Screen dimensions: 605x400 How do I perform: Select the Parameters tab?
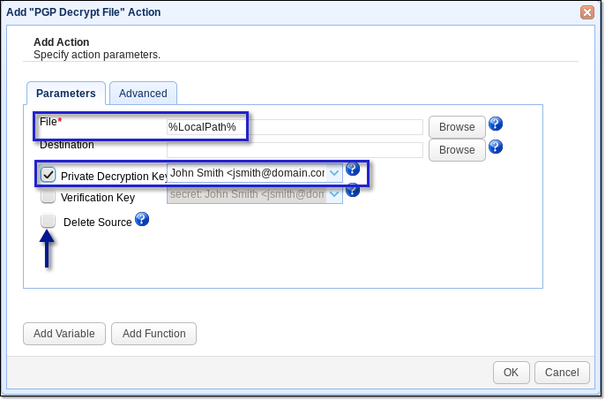coord(65,94)
